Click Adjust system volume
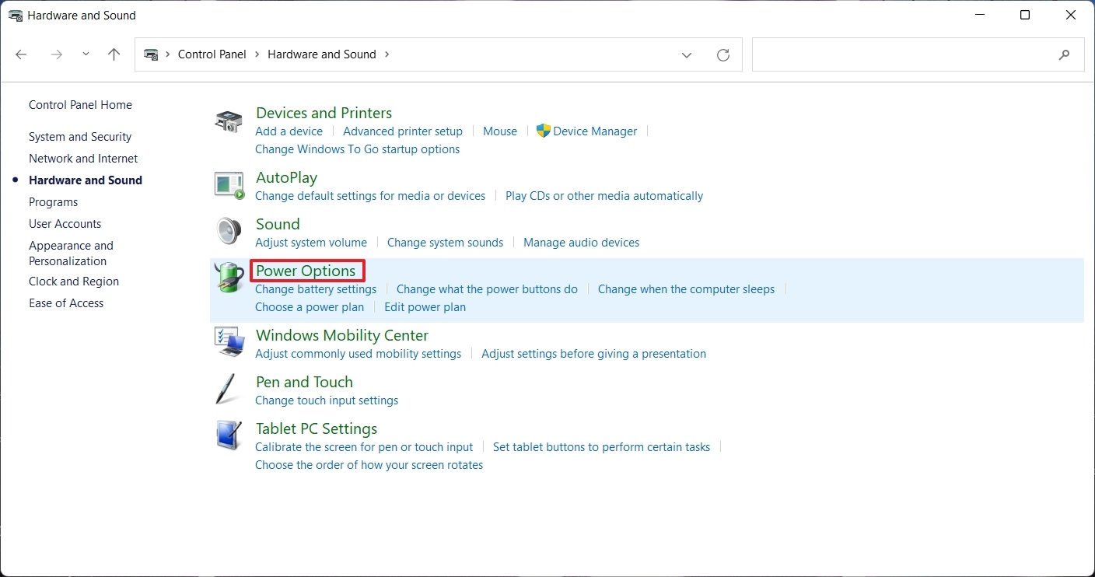This screenshot has width=1095, height=577. point(311,243)
